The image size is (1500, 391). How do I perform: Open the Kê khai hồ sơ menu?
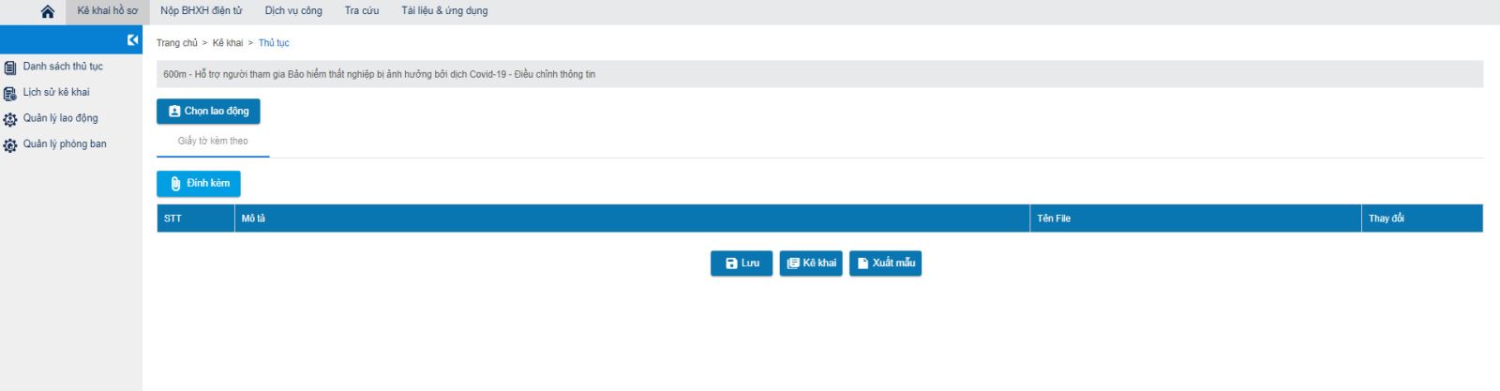point(107,11)
